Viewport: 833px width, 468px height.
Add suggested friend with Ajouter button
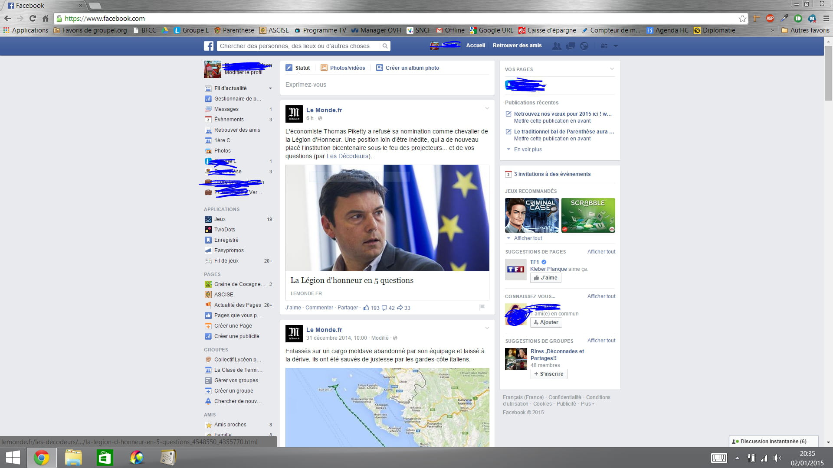tap(546, 322)
